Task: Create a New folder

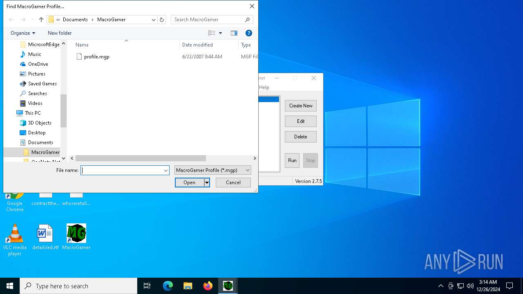Action: click(x=60, y=33)
